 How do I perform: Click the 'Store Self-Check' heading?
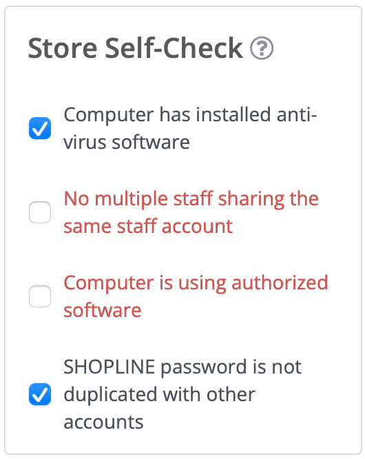click(136, 48)
